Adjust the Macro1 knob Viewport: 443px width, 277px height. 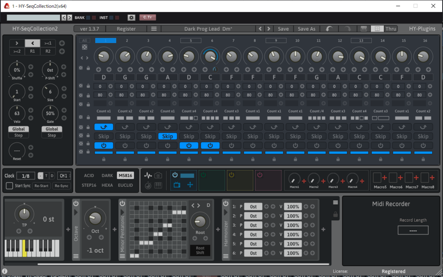point(294,179)
